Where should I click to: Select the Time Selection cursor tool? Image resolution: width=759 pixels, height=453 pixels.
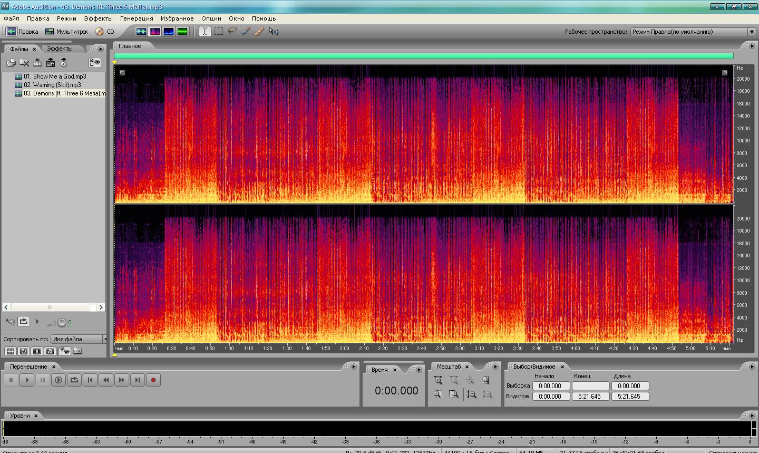[x=205, y=32]
